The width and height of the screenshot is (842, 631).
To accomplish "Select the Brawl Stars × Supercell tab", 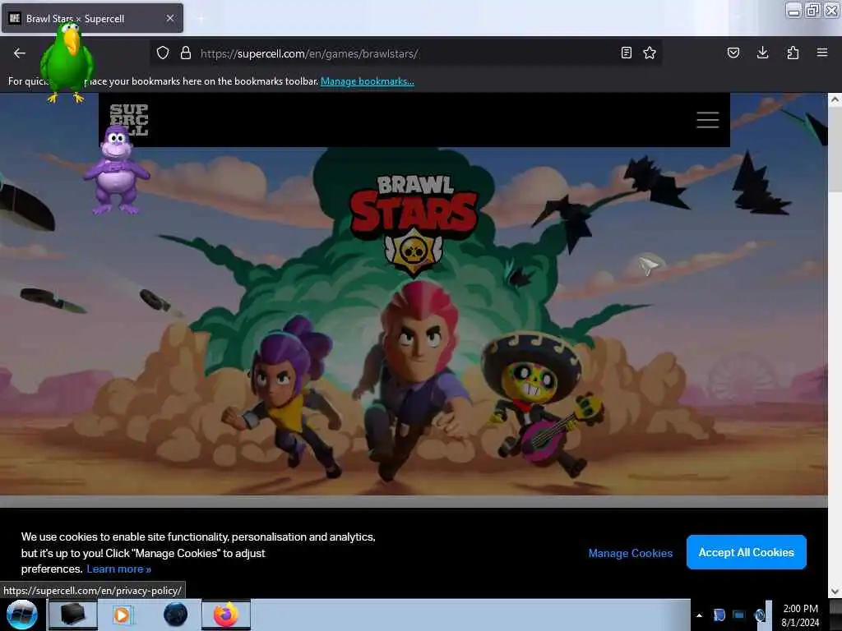I will 92,18.
